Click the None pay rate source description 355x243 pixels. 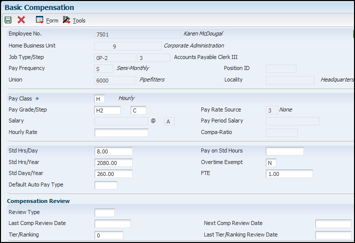pos(285,109)
